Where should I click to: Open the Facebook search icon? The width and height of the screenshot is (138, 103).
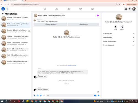point(7,9)
